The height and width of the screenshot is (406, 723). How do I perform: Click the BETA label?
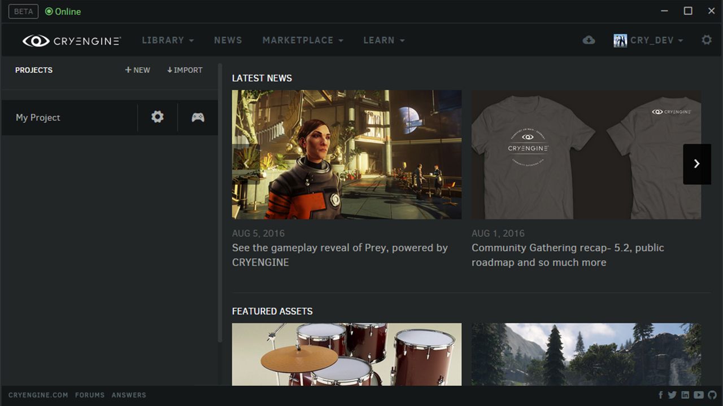(x=23, y=11)
